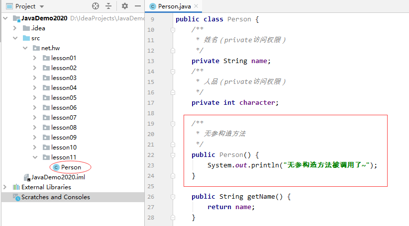Click the 'Person' class name on line 9
The width and height of the screenshot is (409, 226).
(x=239, y=19)
